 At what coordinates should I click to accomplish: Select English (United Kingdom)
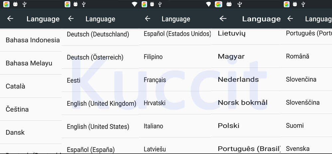click(x=101, y=104)
